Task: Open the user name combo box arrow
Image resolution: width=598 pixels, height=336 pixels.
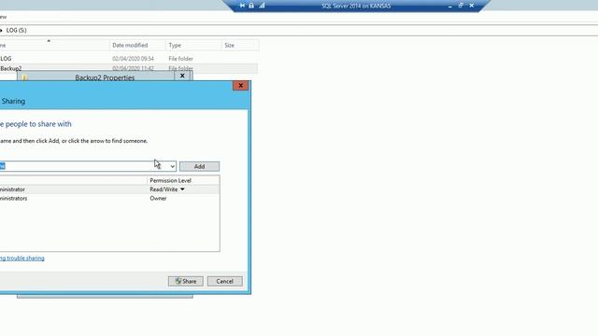Action: pos(172,166)
